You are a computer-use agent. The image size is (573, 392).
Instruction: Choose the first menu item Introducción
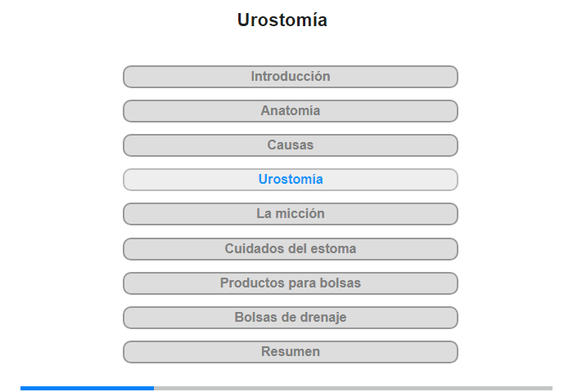pyautogui.click(x=290, y=77)
